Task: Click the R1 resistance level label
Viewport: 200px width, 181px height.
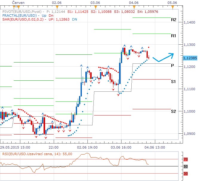Action: pyautogui.click(x=174, y=36)
